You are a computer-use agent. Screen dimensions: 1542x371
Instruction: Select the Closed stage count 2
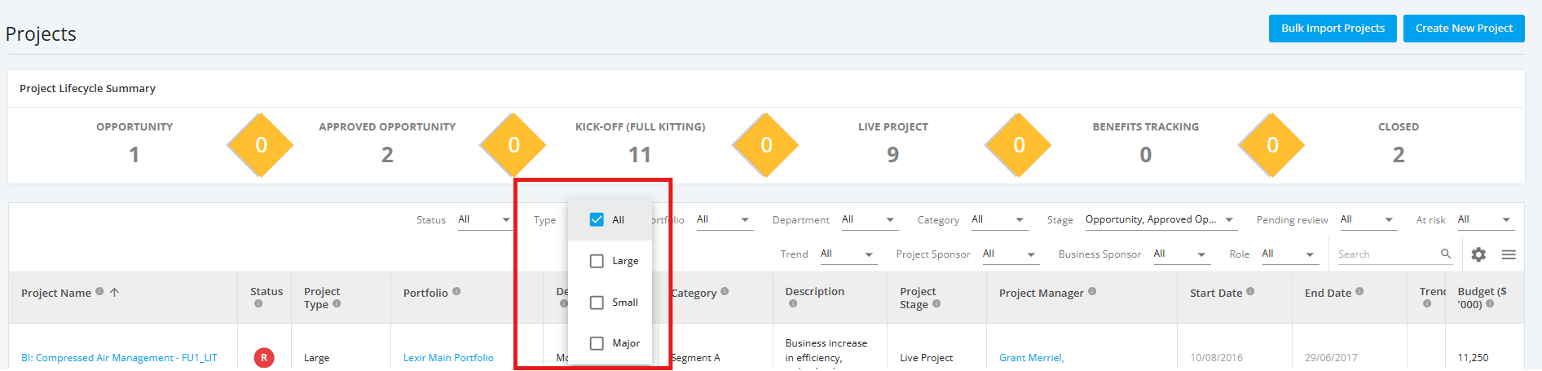click(x=1399, y=154)
